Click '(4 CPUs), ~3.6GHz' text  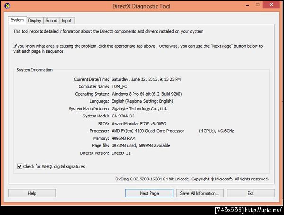(x=216, y=131)
